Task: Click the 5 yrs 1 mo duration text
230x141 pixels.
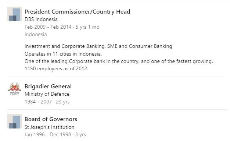Action: pos(87,27)
